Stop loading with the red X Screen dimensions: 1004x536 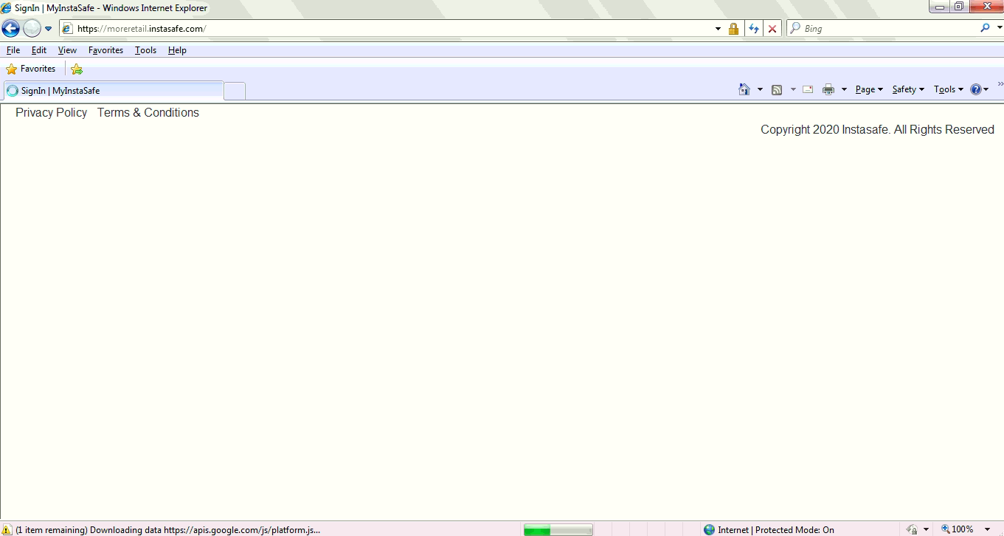(772, 29)
